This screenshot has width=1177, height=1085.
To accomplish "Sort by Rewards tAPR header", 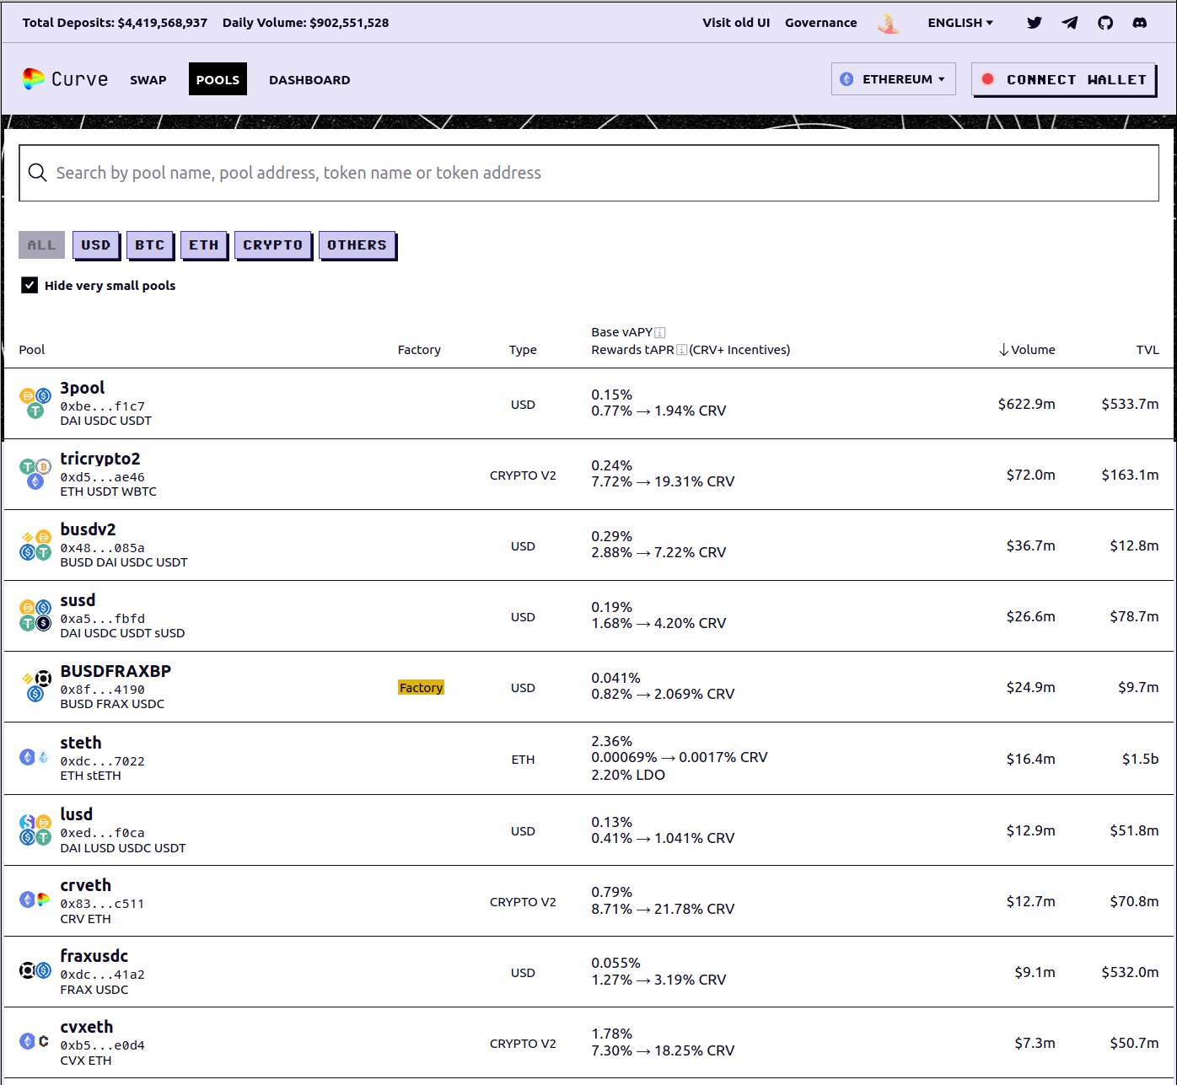I will click(632, 350).
